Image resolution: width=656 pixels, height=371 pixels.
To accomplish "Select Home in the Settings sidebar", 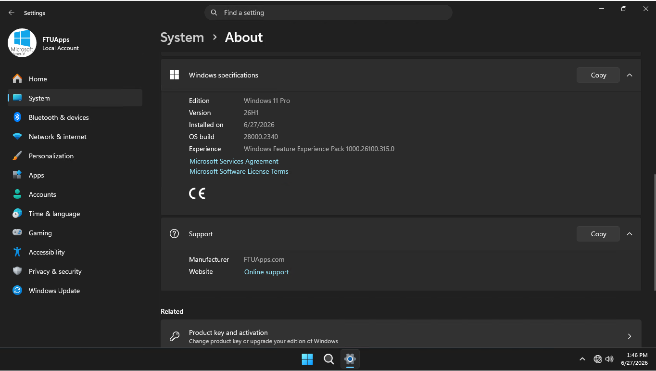I will click(x=75, y=79).
